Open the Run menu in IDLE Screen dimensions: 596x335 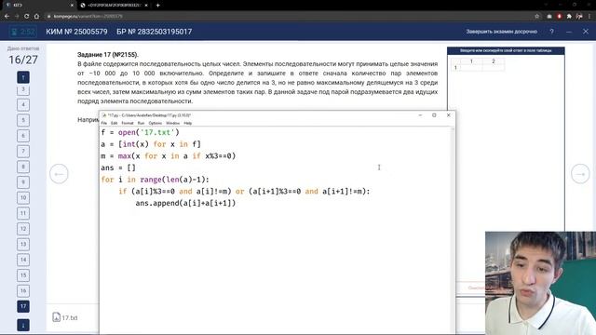[141, 123]
